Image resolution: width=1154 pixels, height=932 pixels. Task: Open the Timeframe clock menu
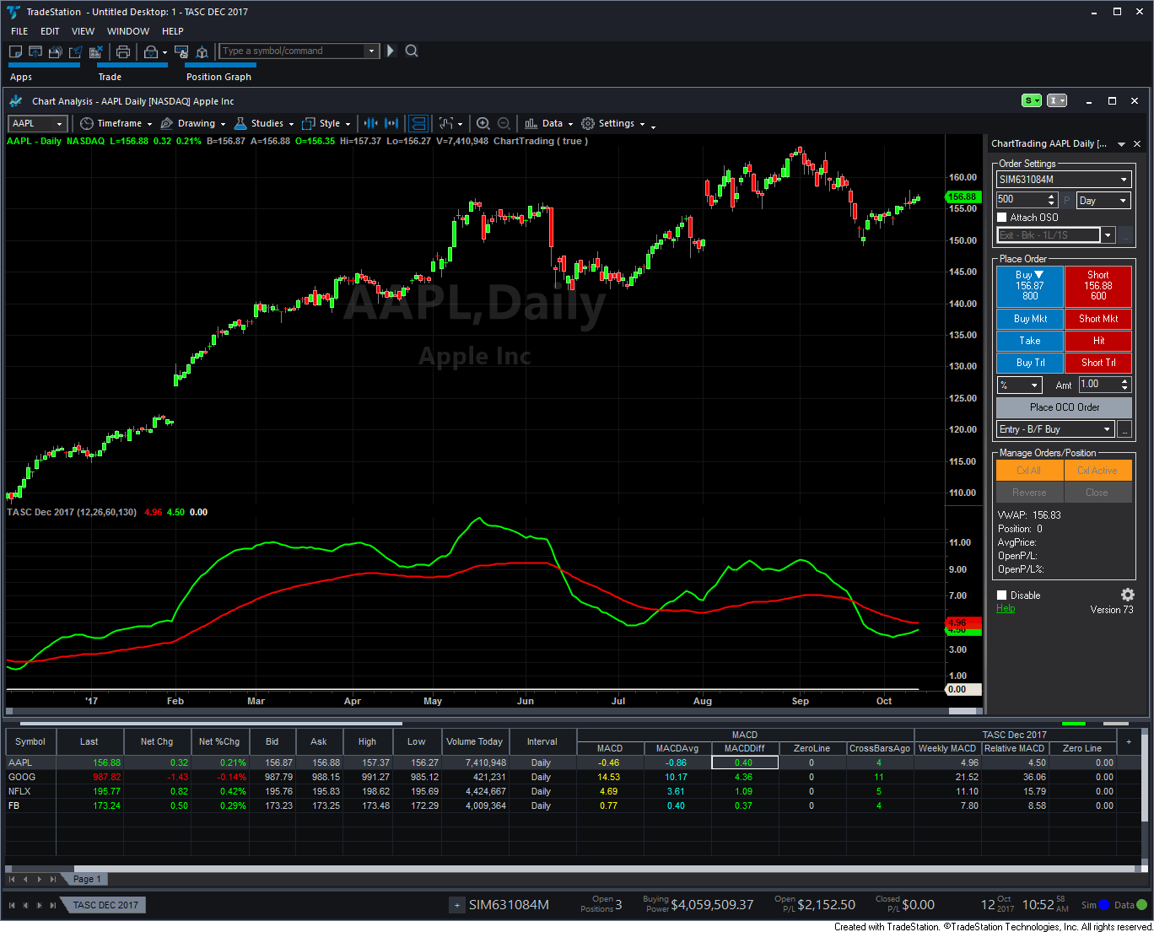116,123
